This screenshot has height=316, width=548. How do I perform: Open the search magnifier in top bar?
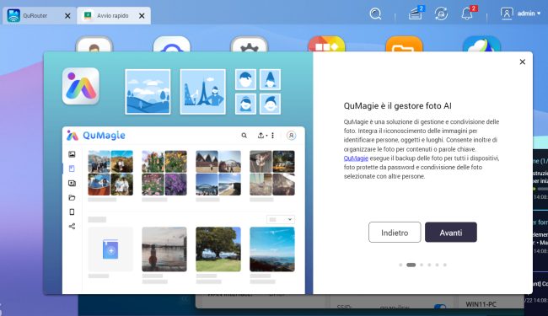(375, 14)
